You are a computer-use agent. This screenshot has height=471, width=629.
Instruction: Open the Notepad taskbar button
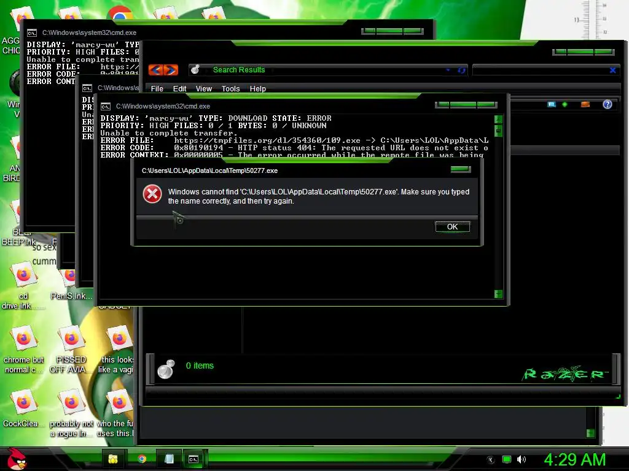170,459
